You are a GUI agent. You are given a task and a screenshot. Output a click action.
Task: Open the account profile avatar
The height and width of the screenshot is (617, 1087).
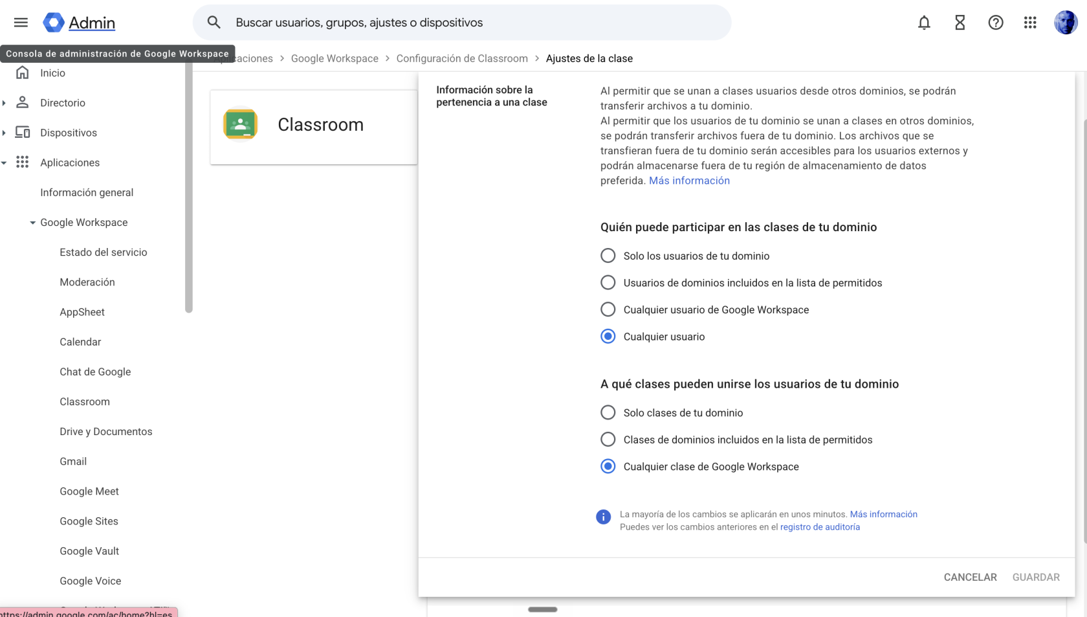click(1066, 23)
